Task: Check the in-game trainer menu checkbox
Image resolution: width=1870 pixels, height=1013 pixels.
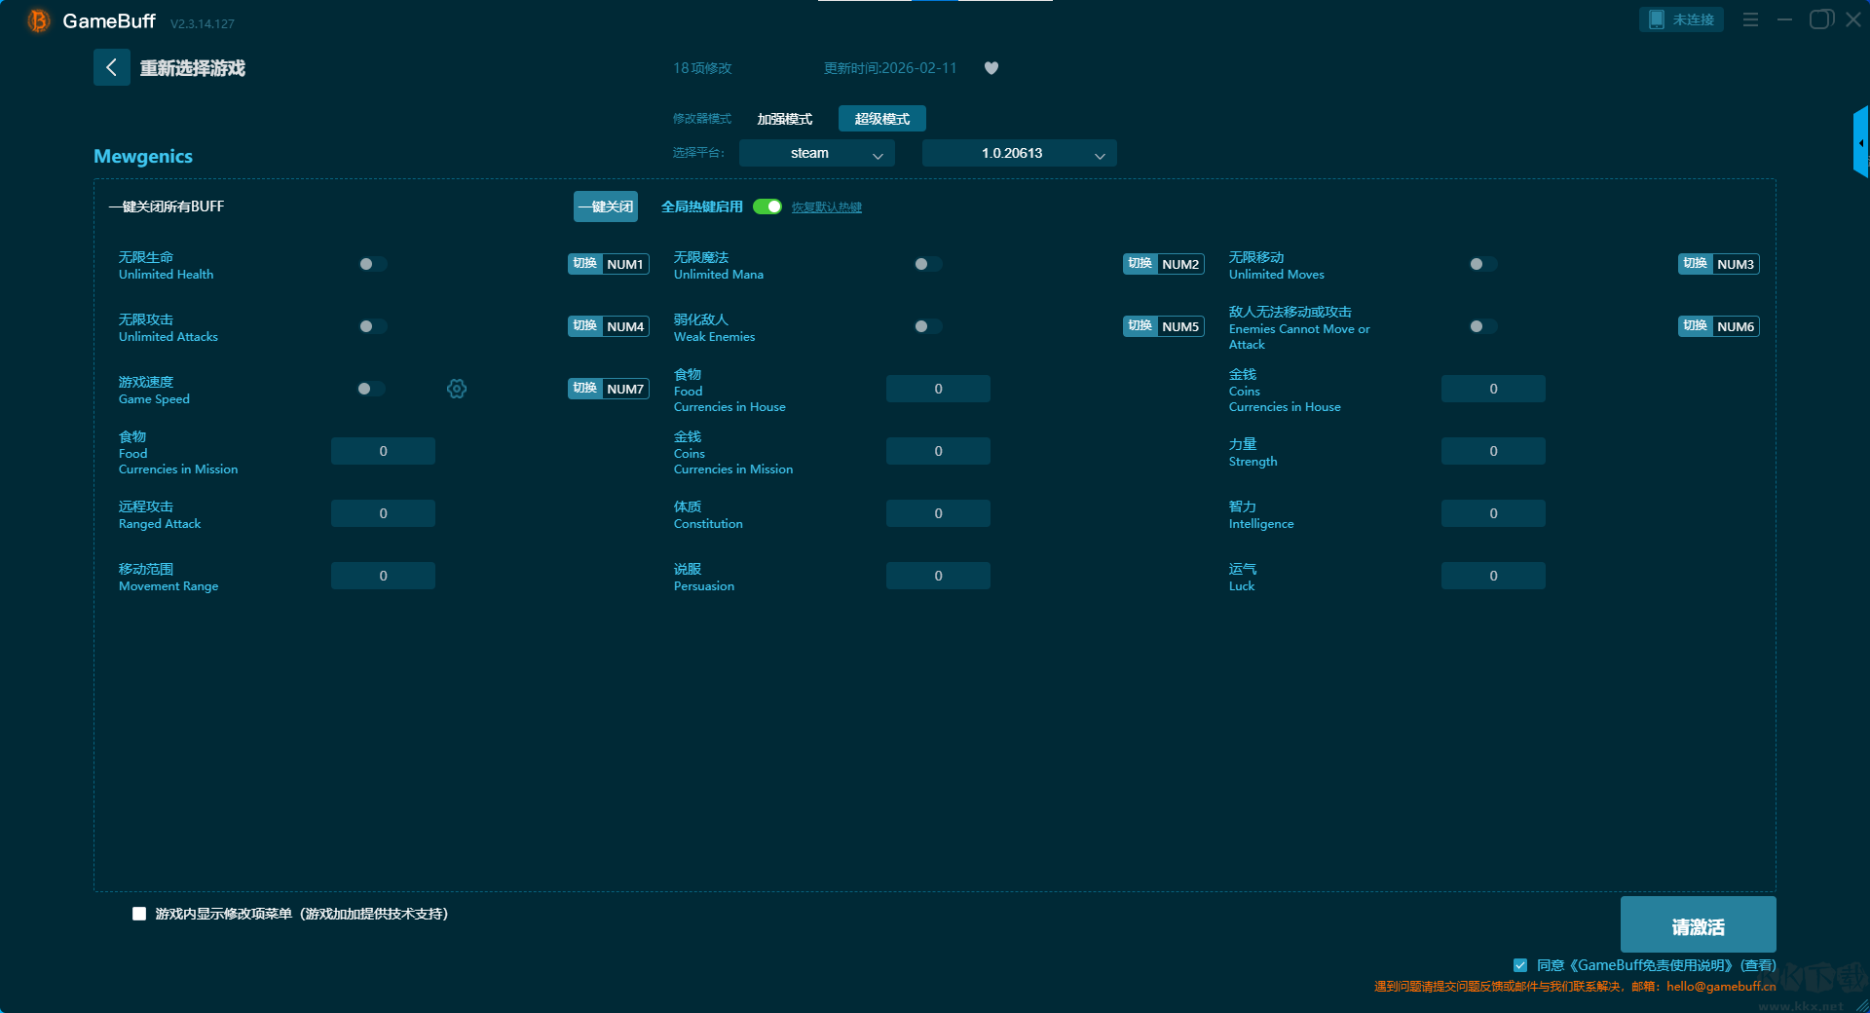Action: [x=139, y=914]
